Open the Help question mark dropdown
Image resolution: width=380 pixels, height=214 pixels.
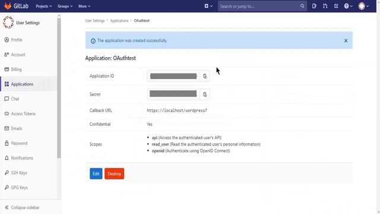[x=349, y=6]
